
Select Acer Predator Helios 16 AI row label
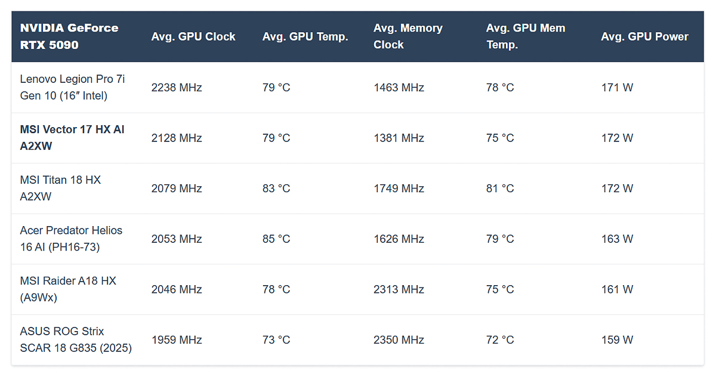pyautogui.click(x=71, y=239)
